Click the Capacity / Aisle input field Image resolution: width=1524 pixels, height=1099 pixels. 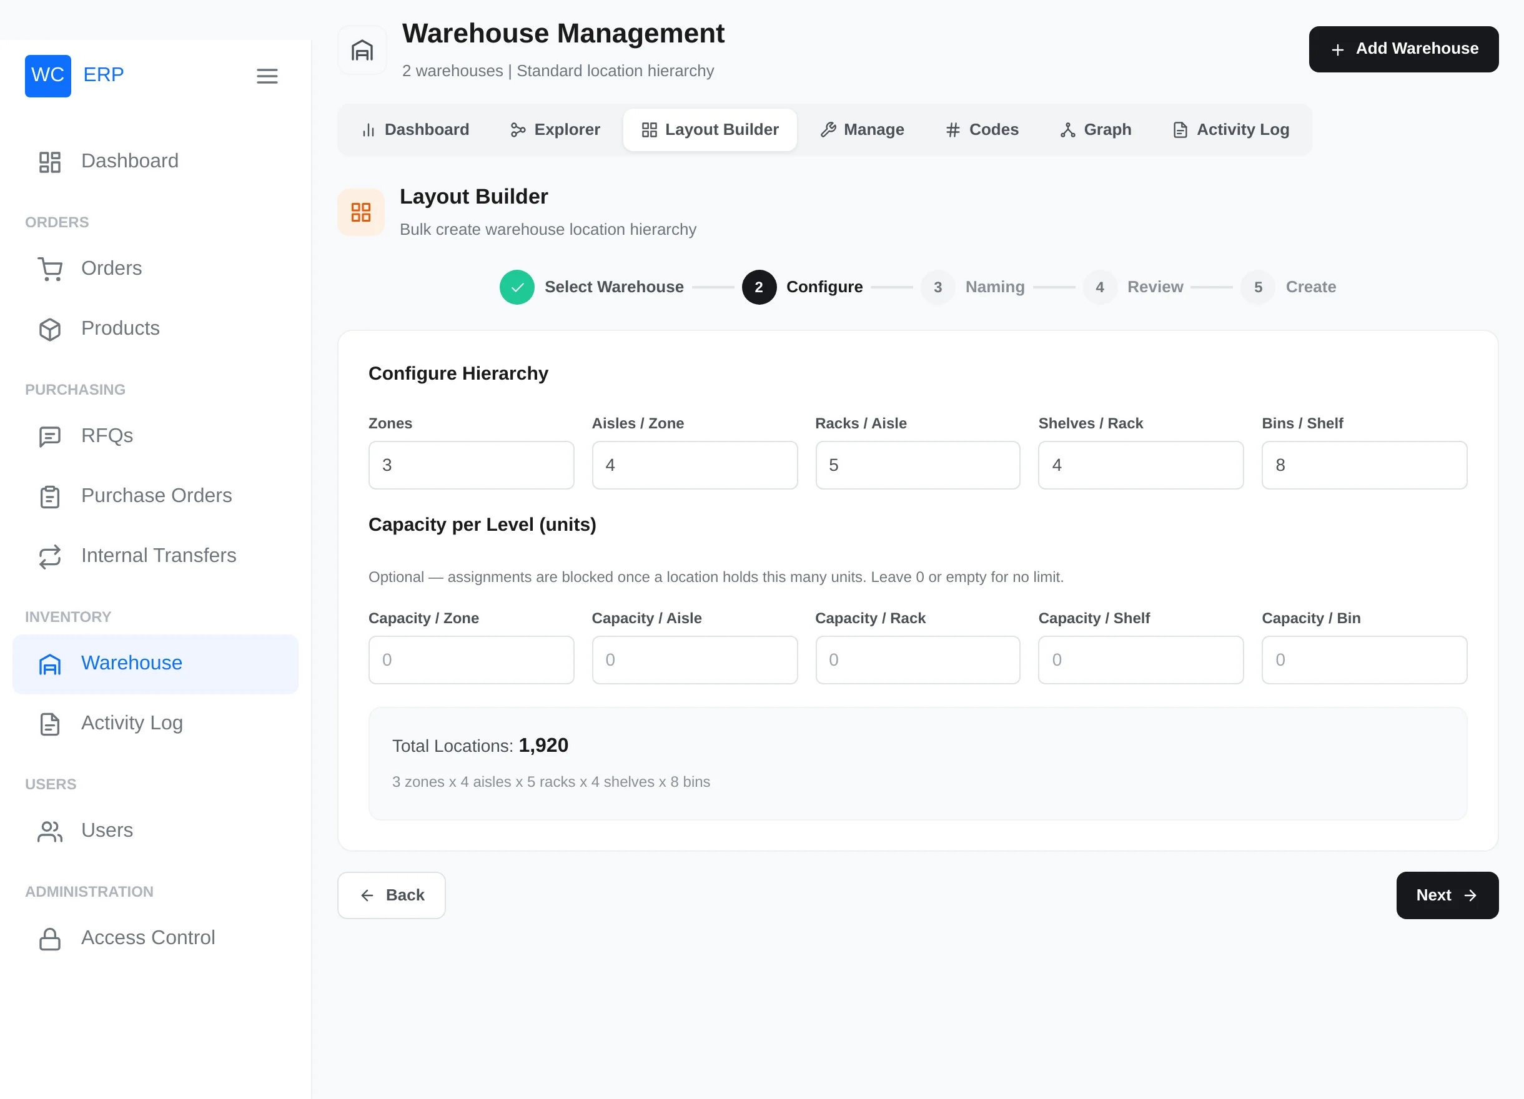694,659
